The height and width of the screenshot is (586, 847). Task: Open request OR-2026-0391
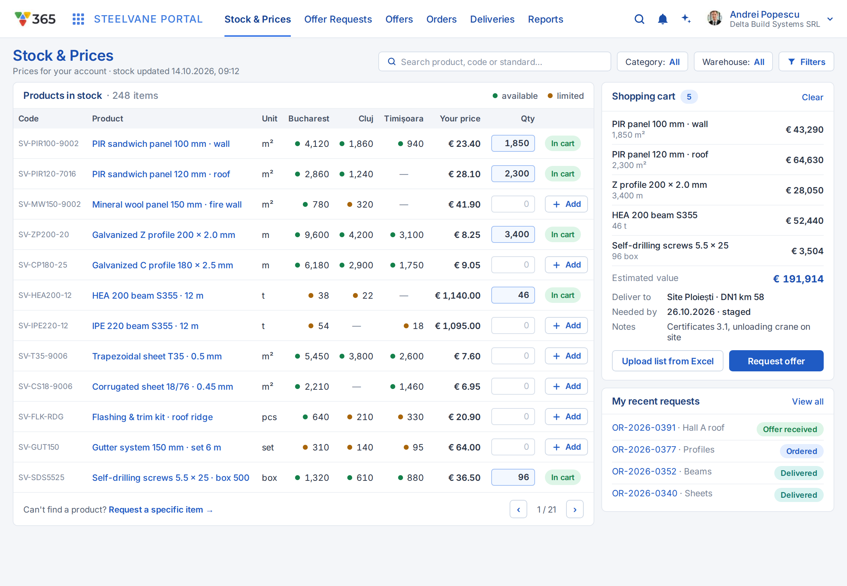click(644, 428)
